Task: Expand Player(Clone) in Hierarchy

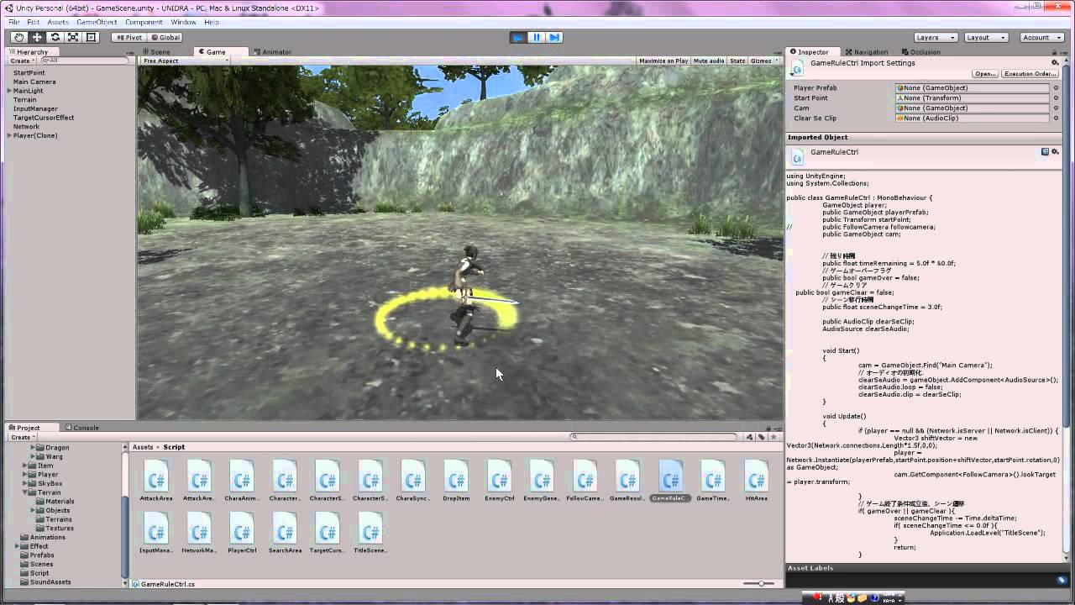Action: (9, 135)
